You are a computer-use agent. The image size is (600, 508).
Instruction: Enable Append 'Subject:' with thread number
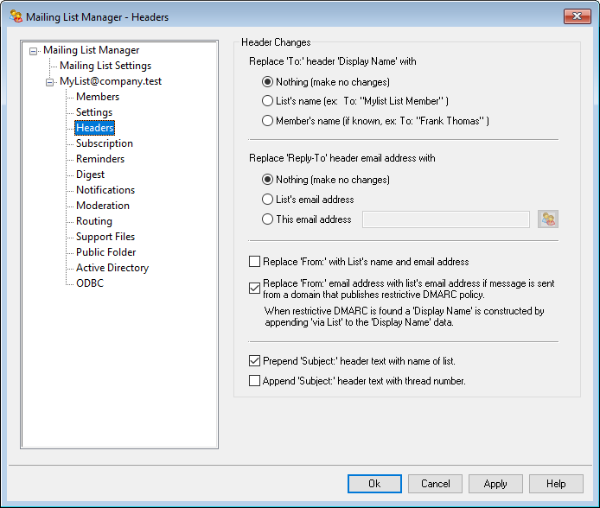click(254, 380)
